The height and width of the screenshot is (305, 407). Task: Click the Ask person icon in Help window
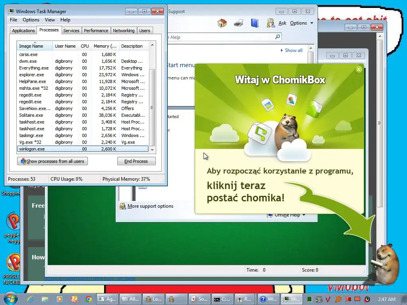270,23
